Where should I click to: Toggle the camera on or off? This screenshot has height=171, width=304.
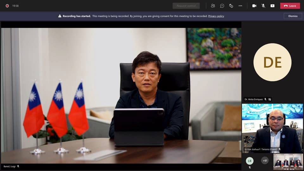coord(254,6)
